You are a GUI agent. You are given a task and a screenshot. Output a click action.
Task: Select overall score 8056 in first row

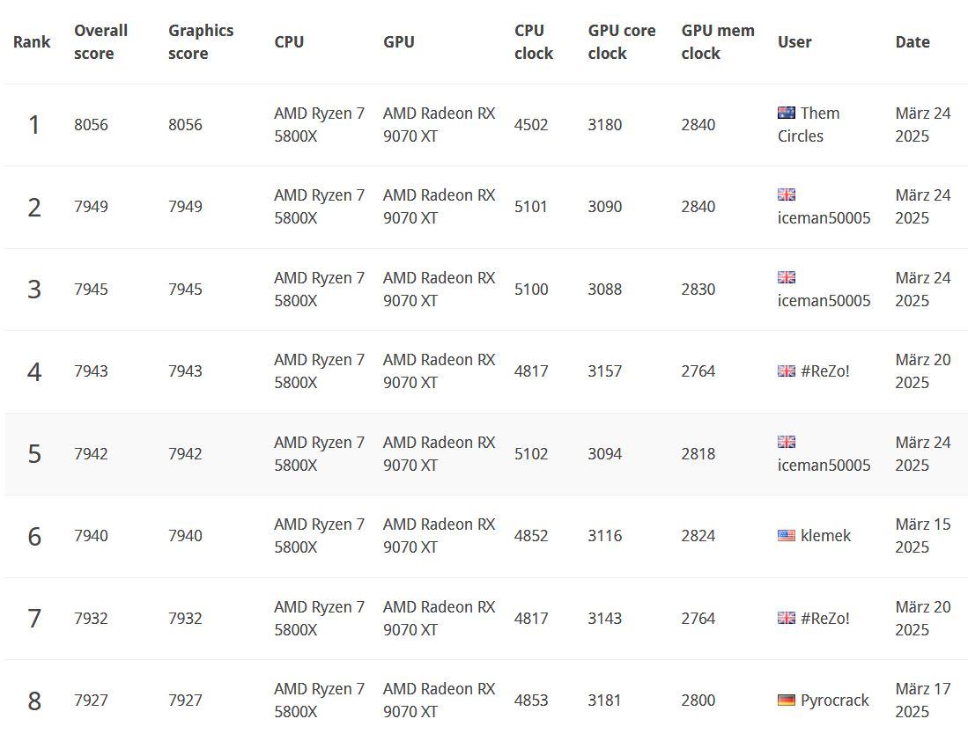coord(91,124)
